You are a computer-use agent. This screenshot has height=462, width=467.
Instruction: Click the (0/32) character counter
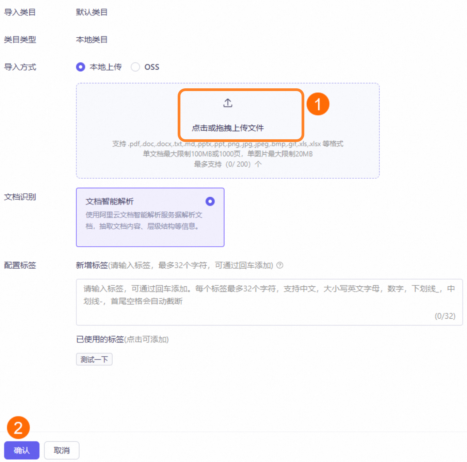(445, 316)
